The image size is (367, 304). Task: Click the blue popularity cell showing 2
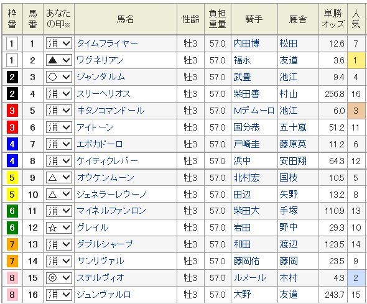click(356, 278)
